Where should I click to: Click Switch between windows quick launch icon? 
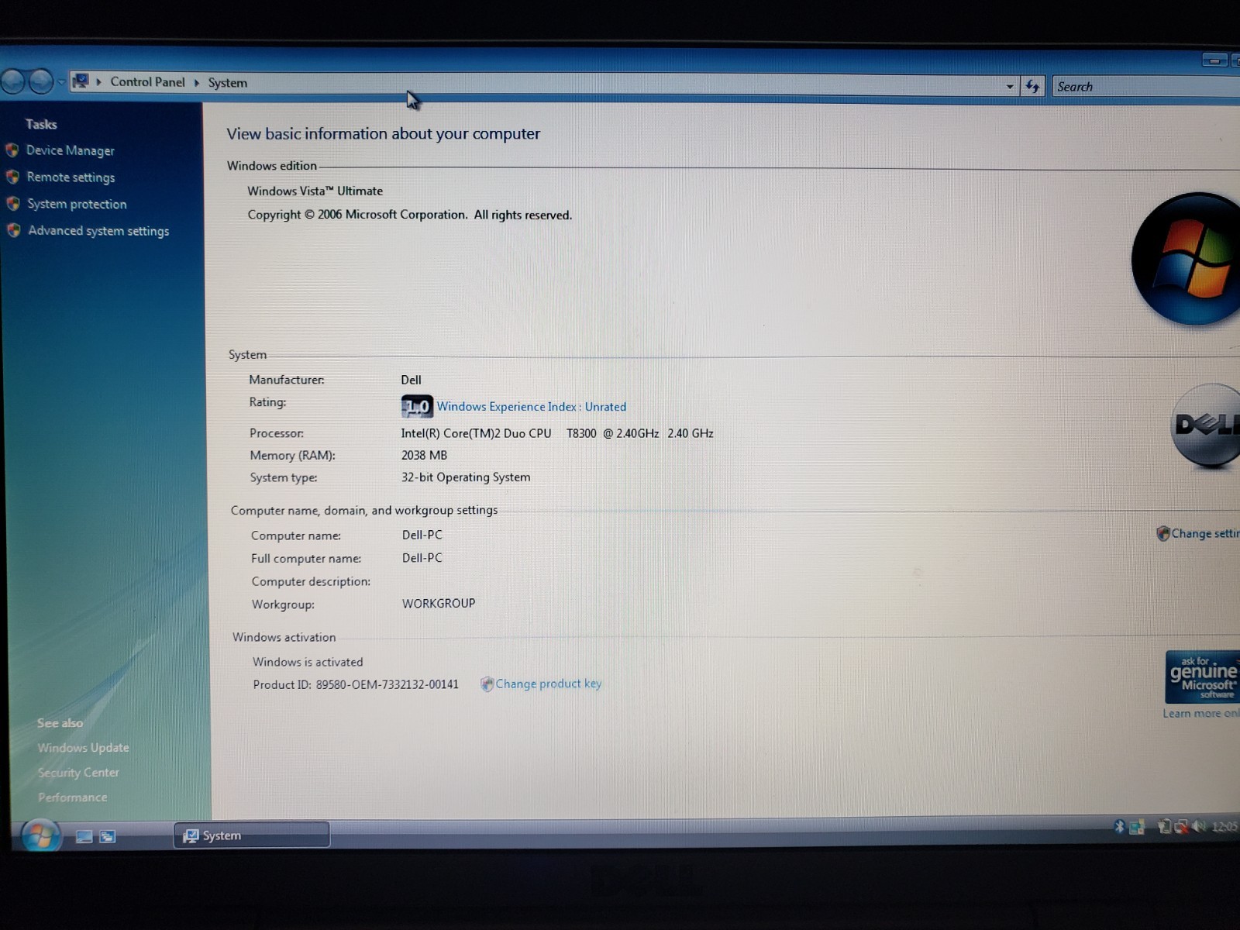pos(108,836)
